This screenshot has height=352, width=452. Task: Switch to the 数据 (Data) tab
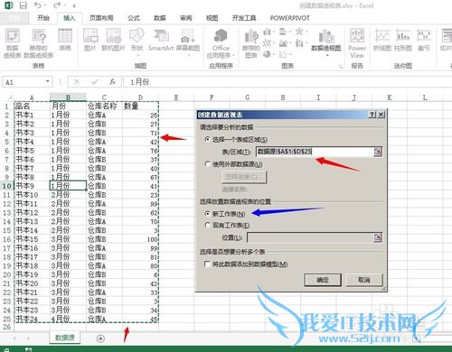point(160,18)
